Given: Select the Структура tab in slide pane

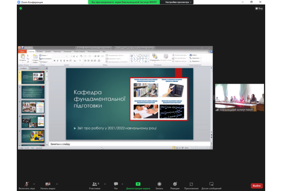Looking at the screenshot, I should [x=35, y=68].
